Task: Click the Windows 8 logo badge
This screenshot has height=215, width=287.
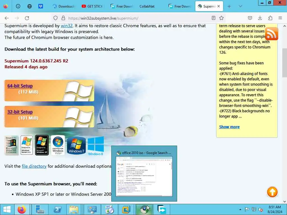Action: [x=96, y=146]
